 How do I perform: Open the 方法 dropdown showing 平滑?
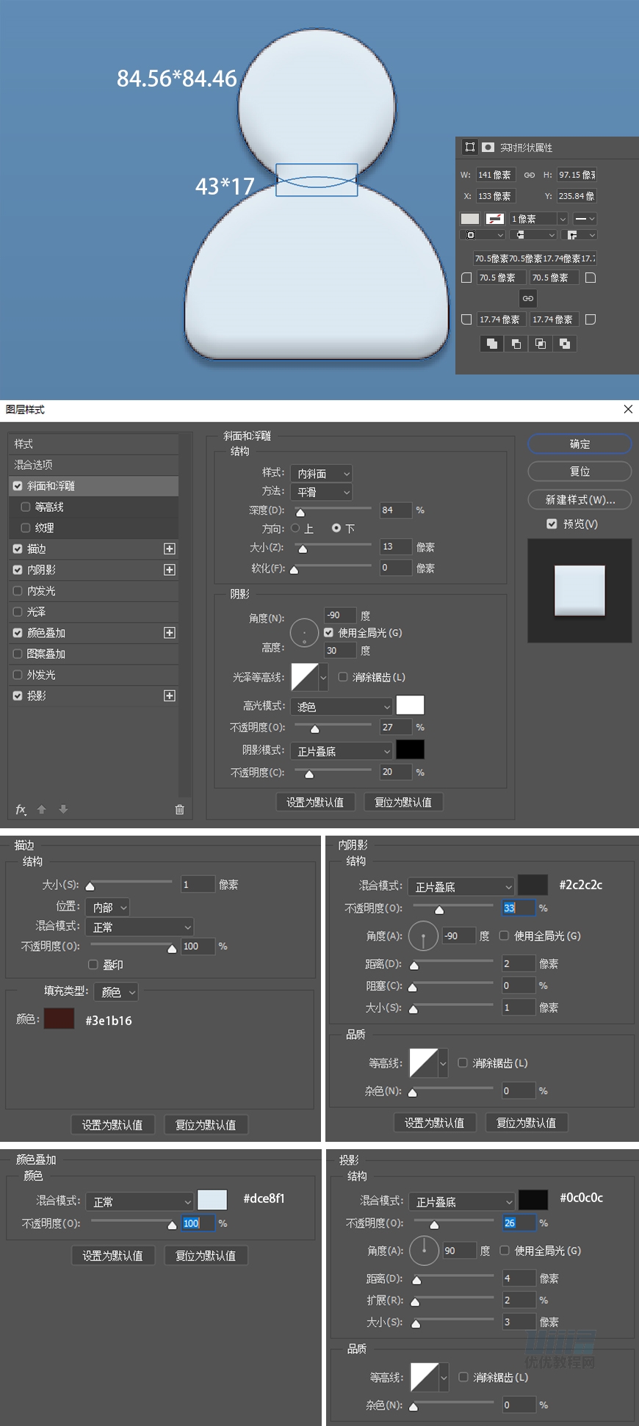pos(321,492)
